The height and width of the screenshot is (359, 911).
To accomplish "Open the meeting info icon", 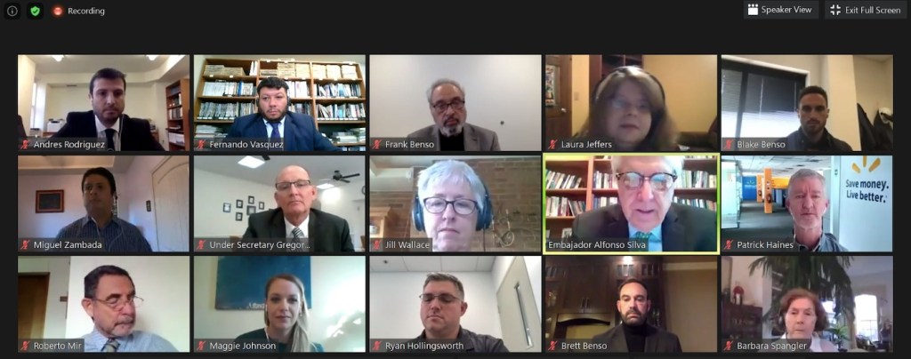I will (x=12, y=11).
